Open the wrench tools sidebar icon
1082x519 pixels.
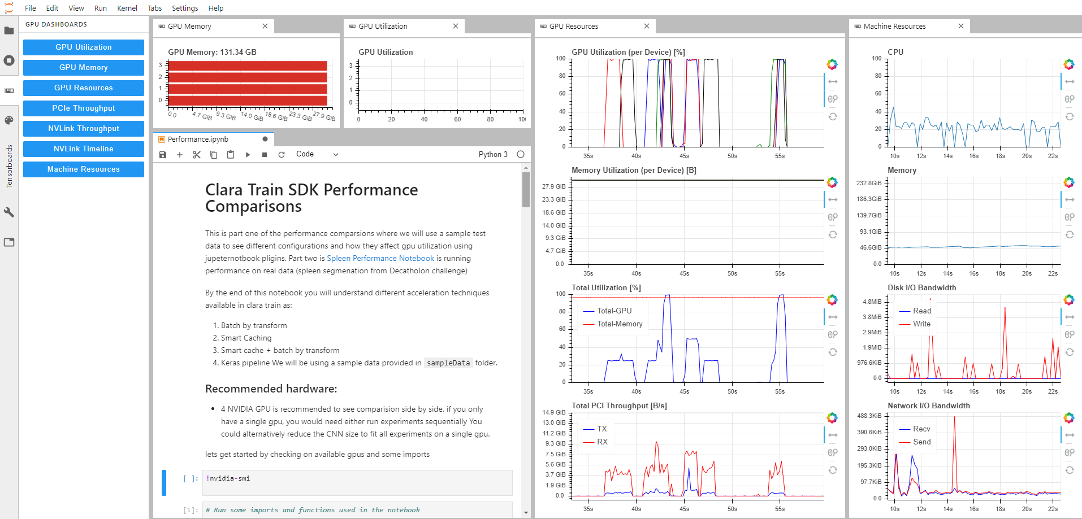pyautogui.click(x=9, y=212)
